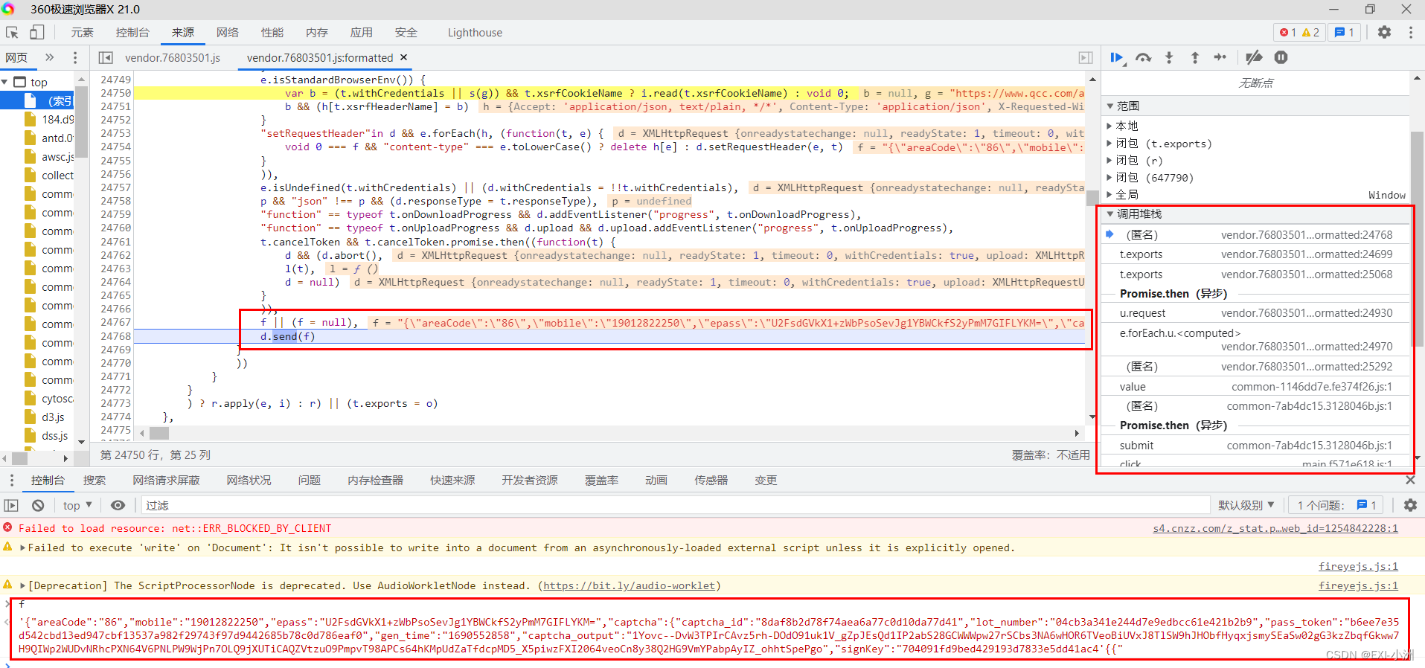Open console context top dropdown
Viewport: 1425px width, 668px height.
coord(77,505)
